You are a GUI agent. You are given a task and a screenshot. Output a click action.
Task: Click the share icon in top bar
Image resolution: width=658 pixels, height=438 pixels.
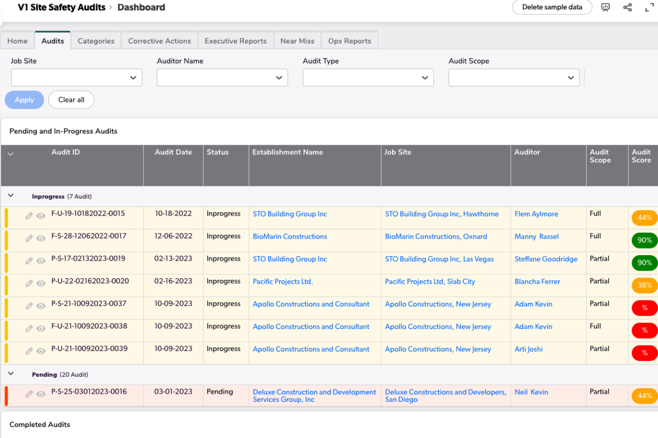click(x=627, y=8)
